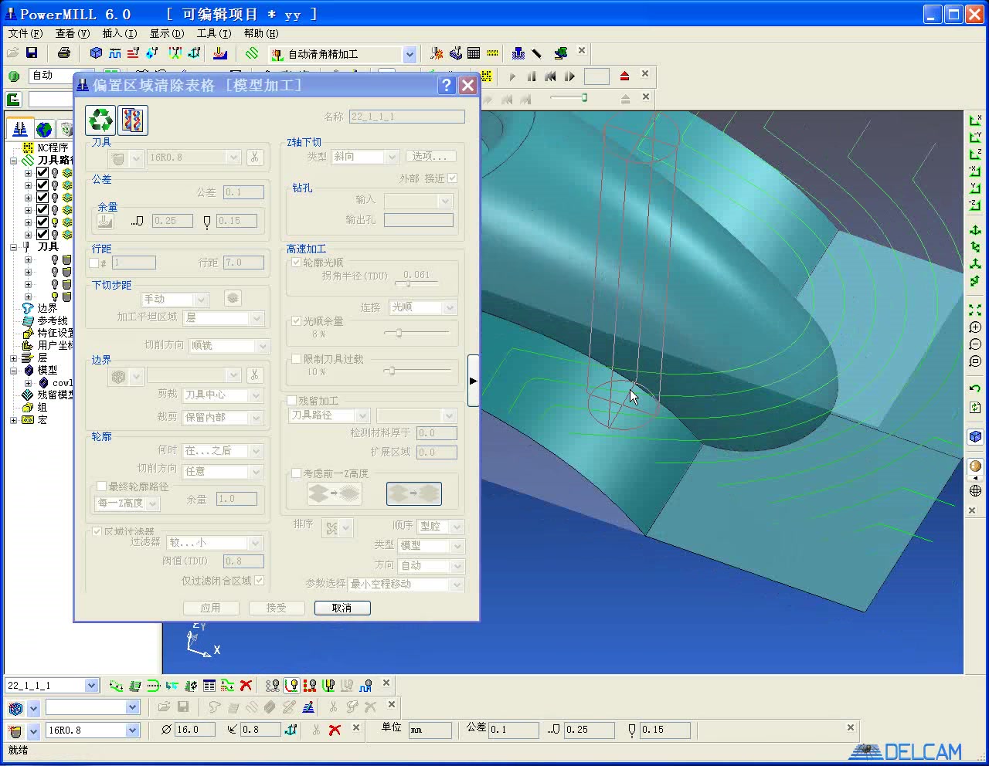
Task: Enable the 最终轮廓路径 checkbox
Action: click(101, 486)
